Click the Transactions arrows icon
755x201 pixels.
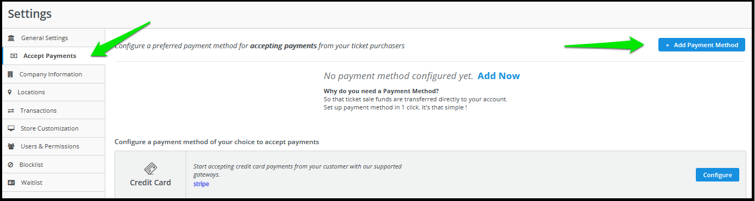pyautogui.click(x=11, y=111)
